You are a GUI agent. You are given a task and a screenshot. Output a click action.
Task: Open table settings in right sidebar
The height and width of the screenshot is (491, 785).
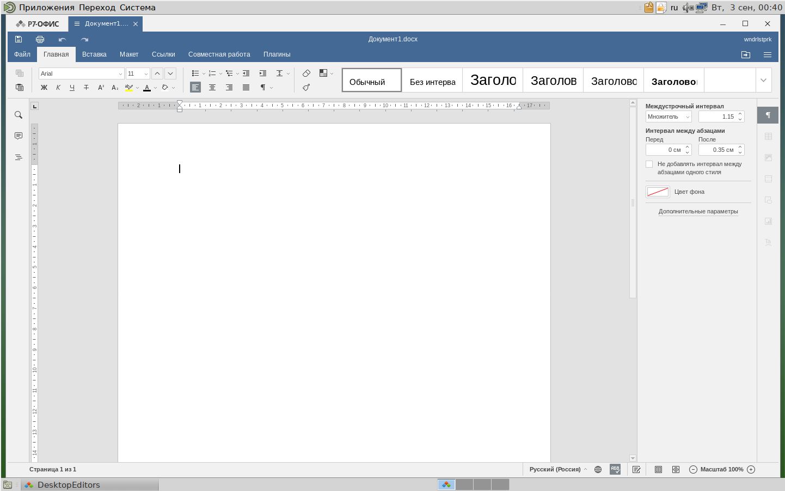point(768,136)
